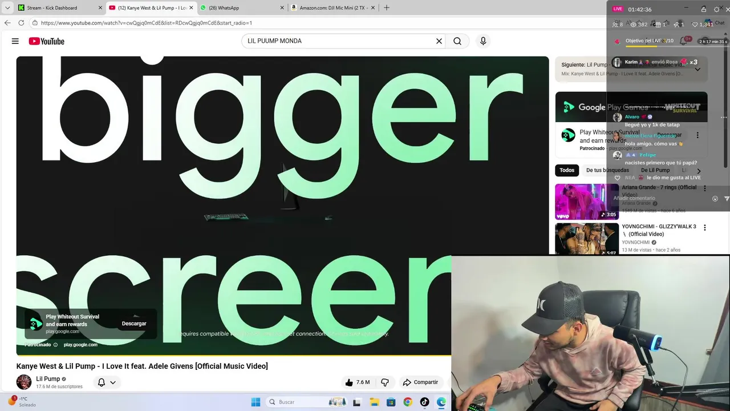The height and width of the screenshot is (411, 730).
Task: Switch to the Stream - Kick Dashboard tab
Action: coord(59,7)
